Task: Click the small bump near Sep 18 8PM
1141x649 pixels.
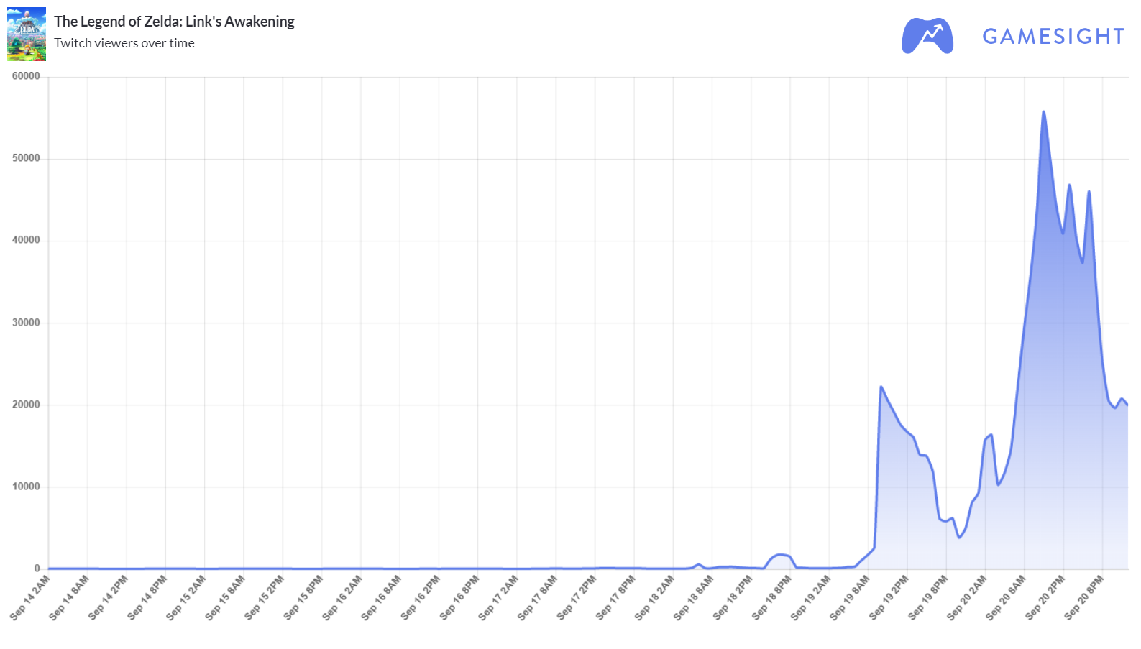Action: click(781, 555)
